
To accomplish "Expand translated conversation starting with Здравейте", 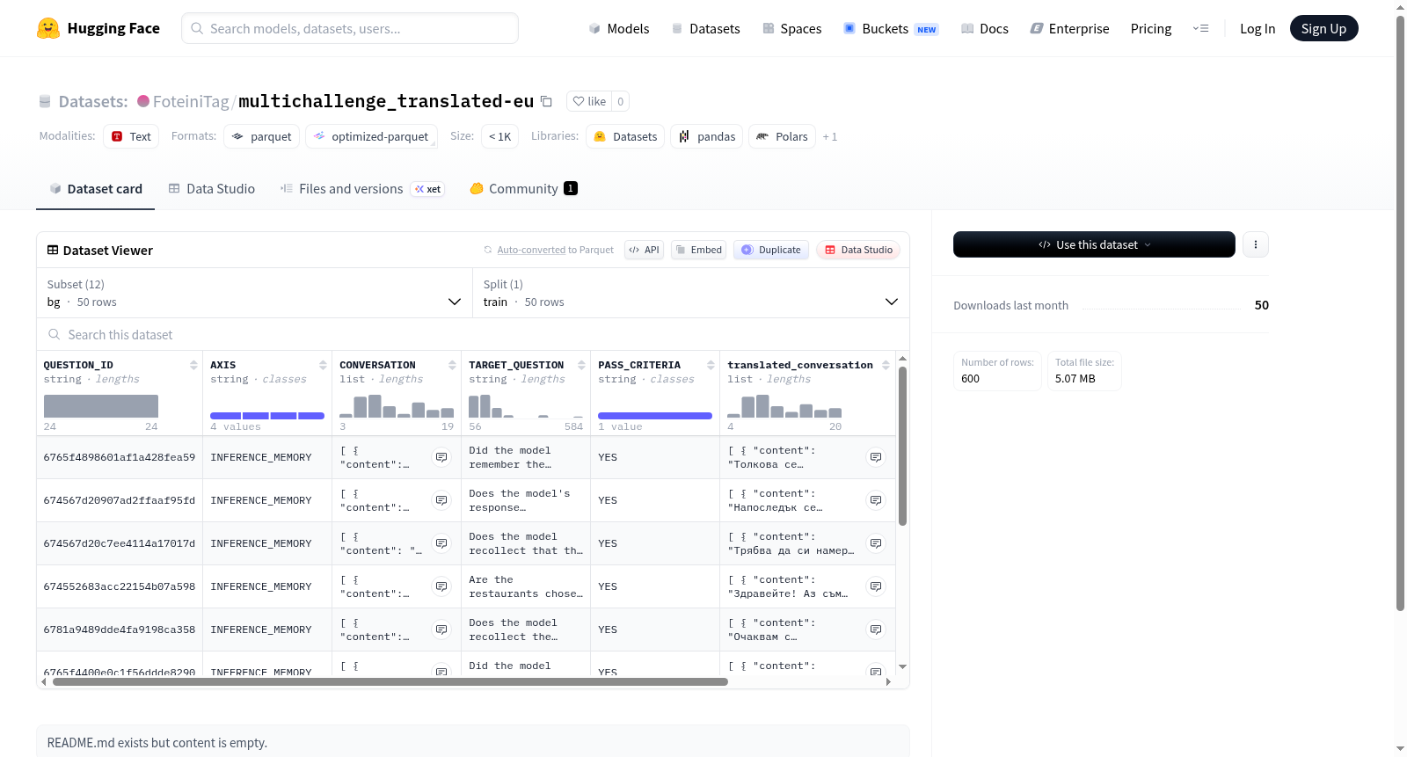I will 876,586.
